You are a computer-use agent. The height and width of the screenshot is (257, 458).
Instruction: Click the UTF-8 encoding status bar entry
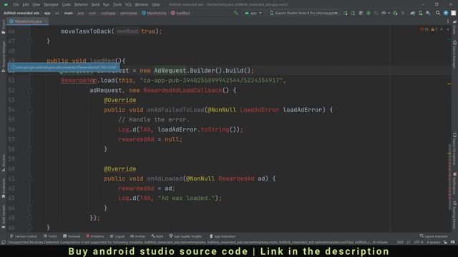click(418, 242)
